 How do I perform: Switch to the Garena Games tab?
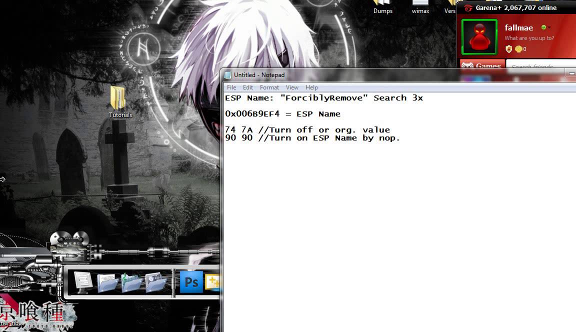point(482,64)
